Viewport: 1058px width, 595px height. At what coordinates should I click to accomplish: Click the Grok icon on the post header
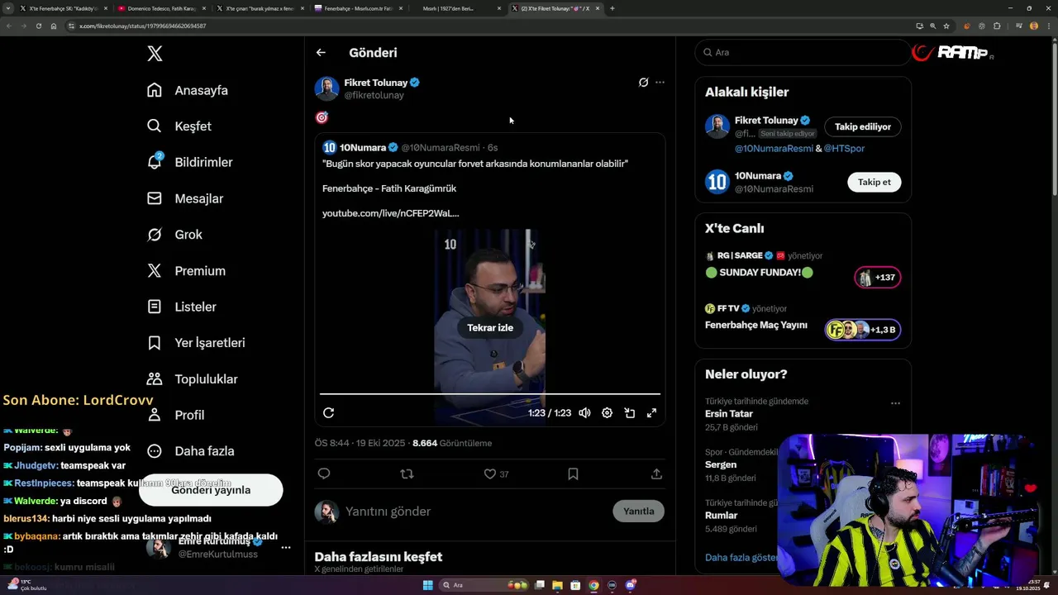tap(643, 83)
